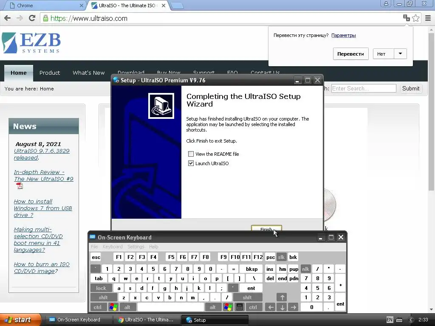Open How to install Windows 7 from USB link
The height and width of the screenshot is (326, 435).
tap(43, 208)
